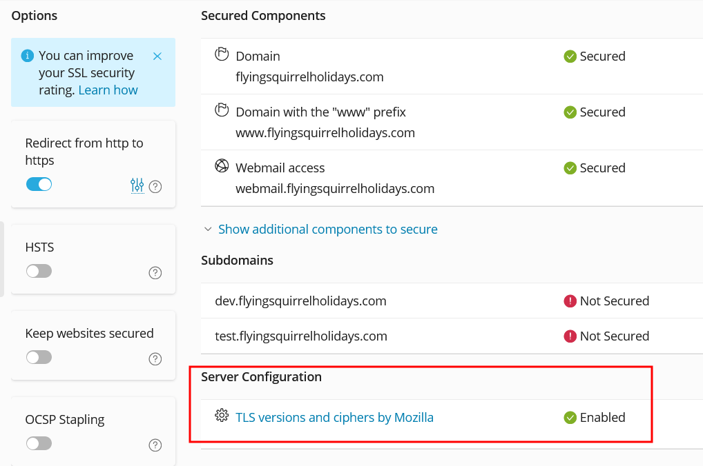This screenshot has width=703, height=466.
Task: Click the Server Configuration gear icon
Action: pyautogui.click(x=222, y=416)
